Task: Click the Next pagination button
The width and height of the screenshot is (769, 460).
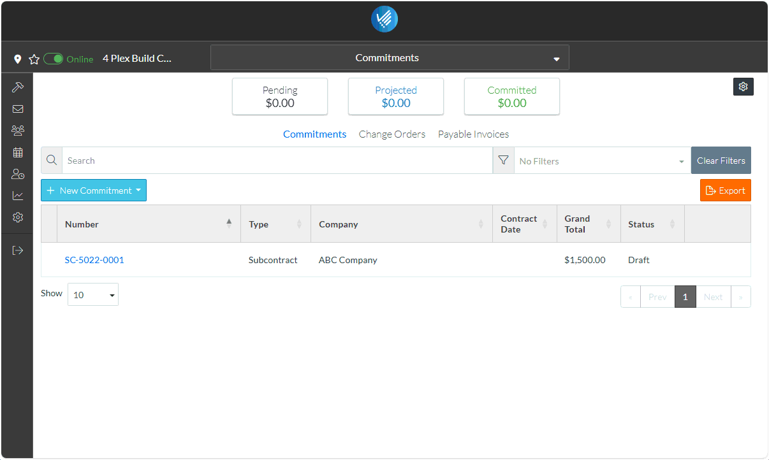Action: [x=713, y=297]
